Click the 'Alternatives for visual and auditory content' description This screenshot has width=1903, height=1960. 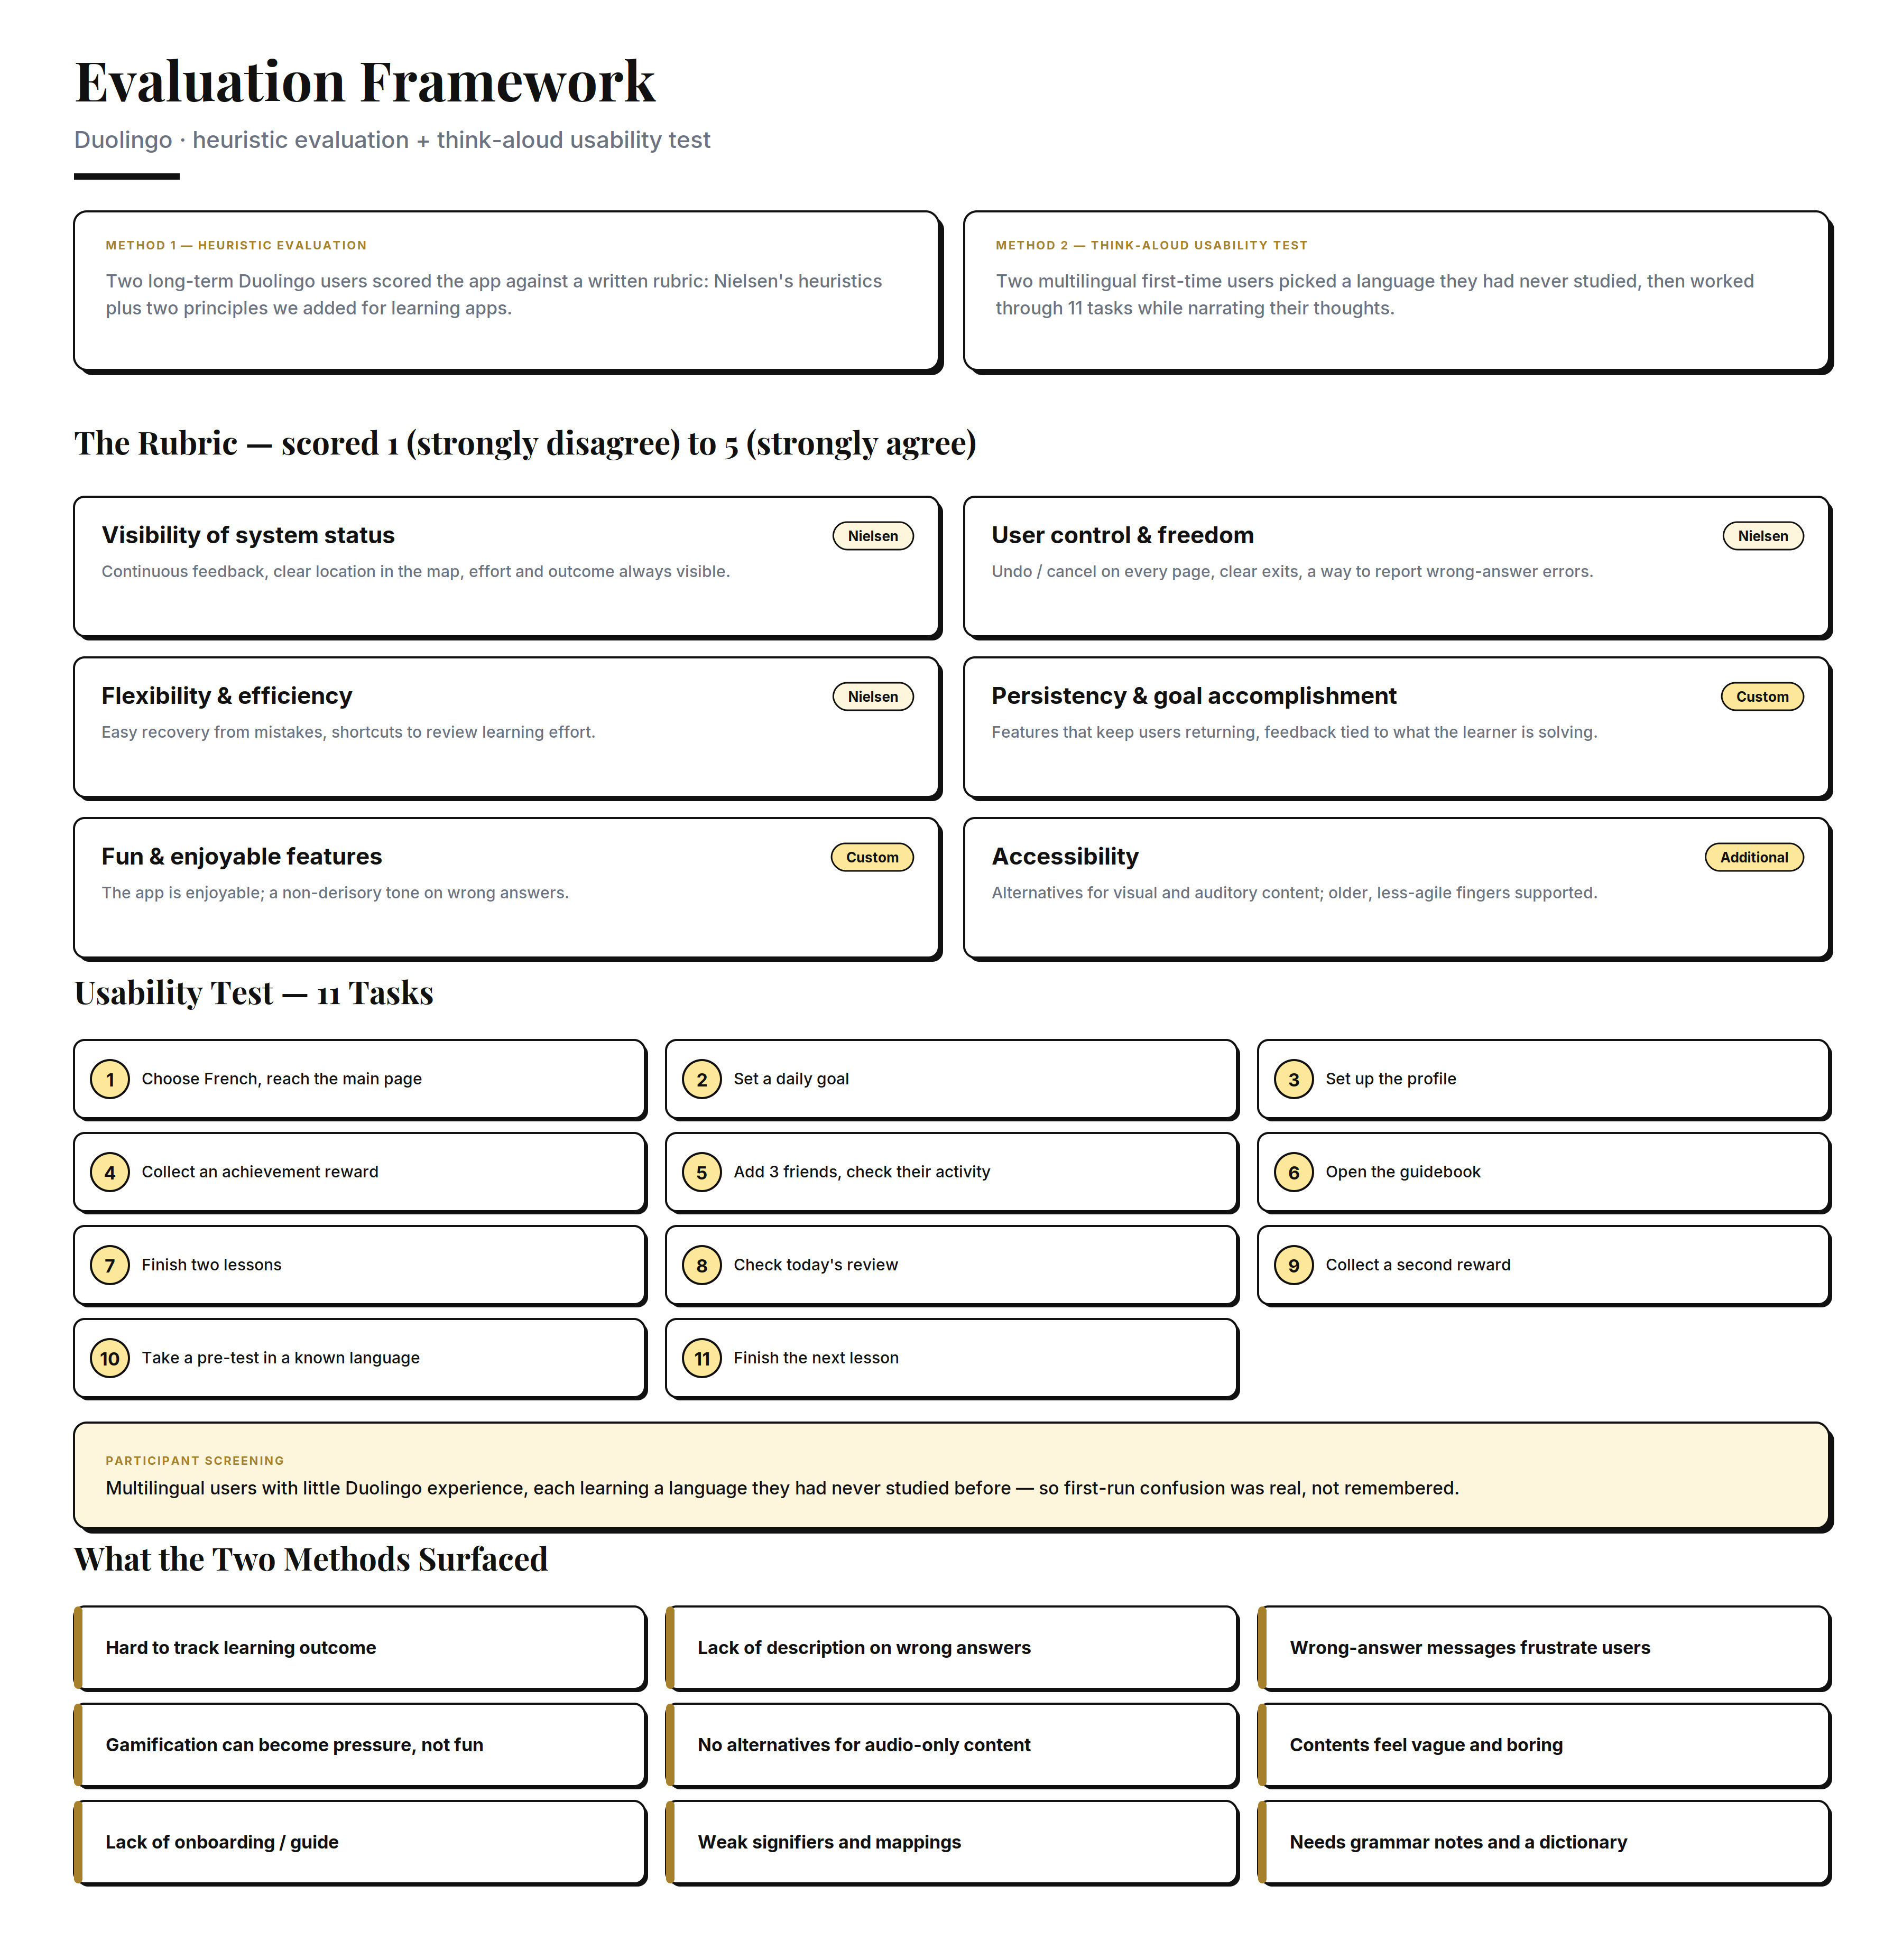pos(1295,893)
